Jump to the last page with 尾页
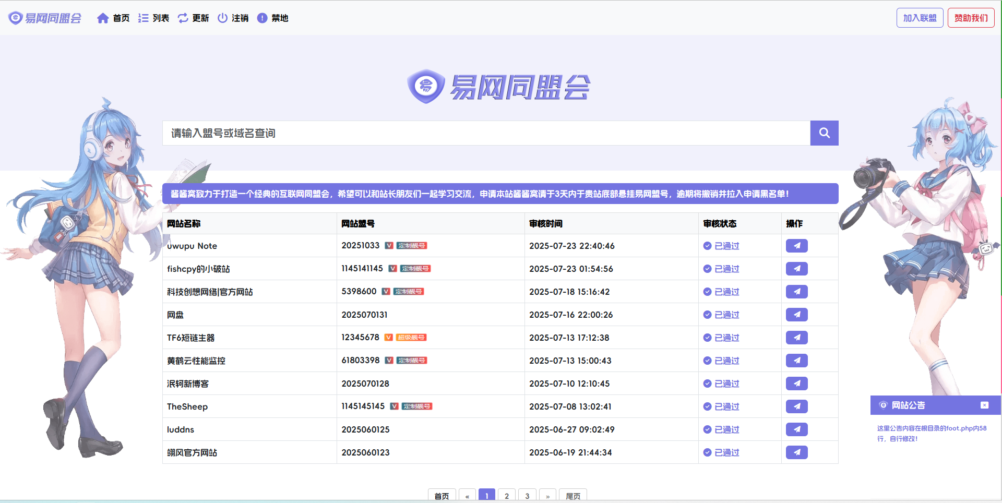Viewport: 1002px width, 503px height. (x=572, y=496)
